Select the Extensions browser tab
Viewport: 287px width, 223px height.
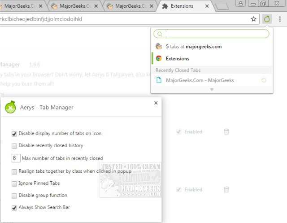tap(185, 6)
